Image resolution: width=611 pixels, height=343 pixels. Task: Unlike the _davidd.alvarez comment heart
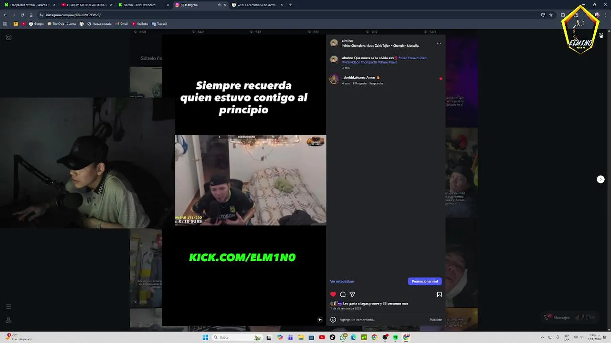point(441,79)
